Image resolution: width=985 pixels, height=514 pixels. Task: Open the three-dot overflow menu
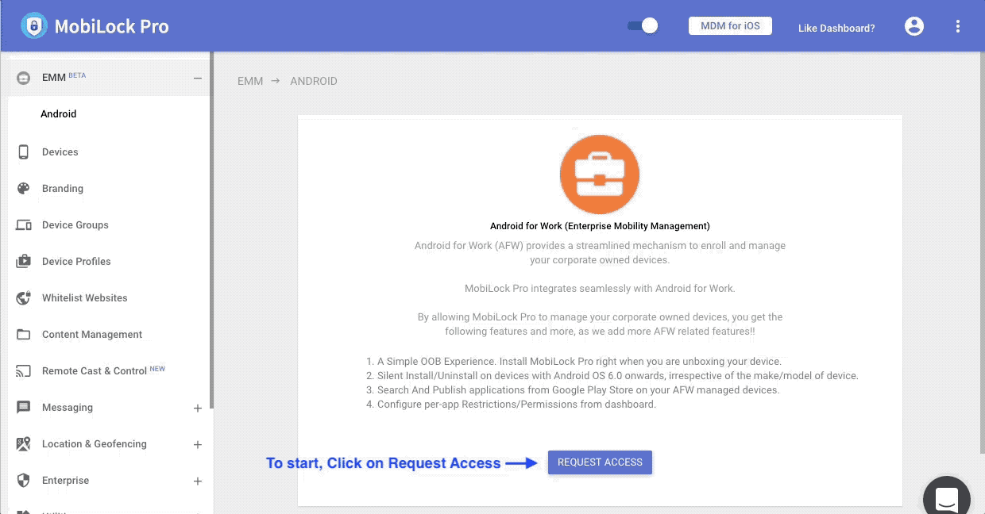[958, 26]
